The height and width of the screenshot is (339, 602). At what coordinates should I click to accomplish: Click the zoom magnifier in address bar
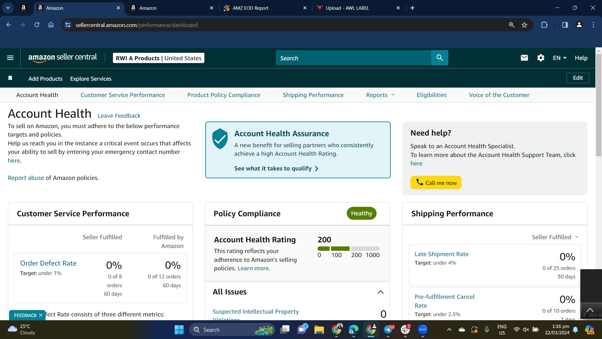point(512,25)
